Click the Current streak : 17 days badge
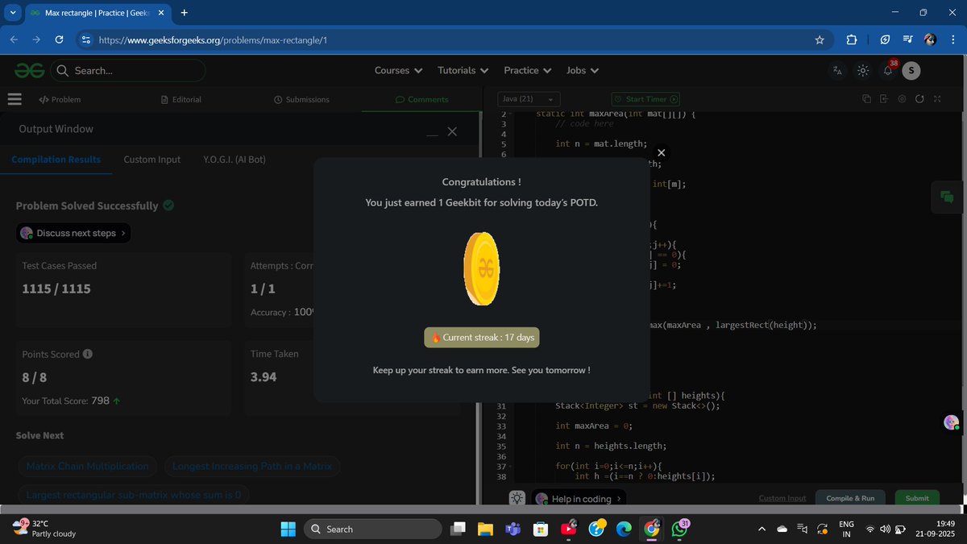 482,338
